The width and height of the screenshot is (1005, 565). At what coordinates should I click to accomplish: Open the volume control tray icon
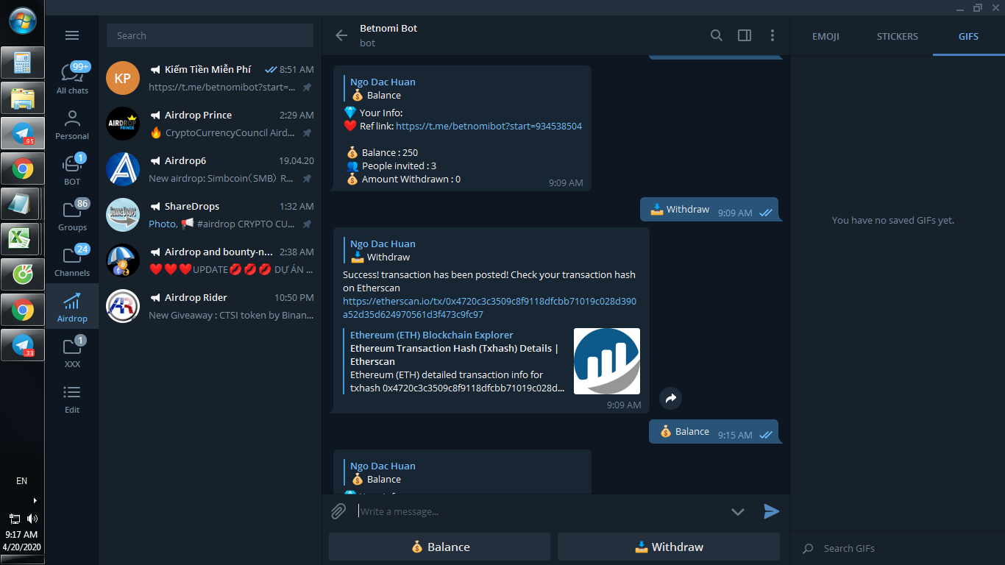(32, 519)
